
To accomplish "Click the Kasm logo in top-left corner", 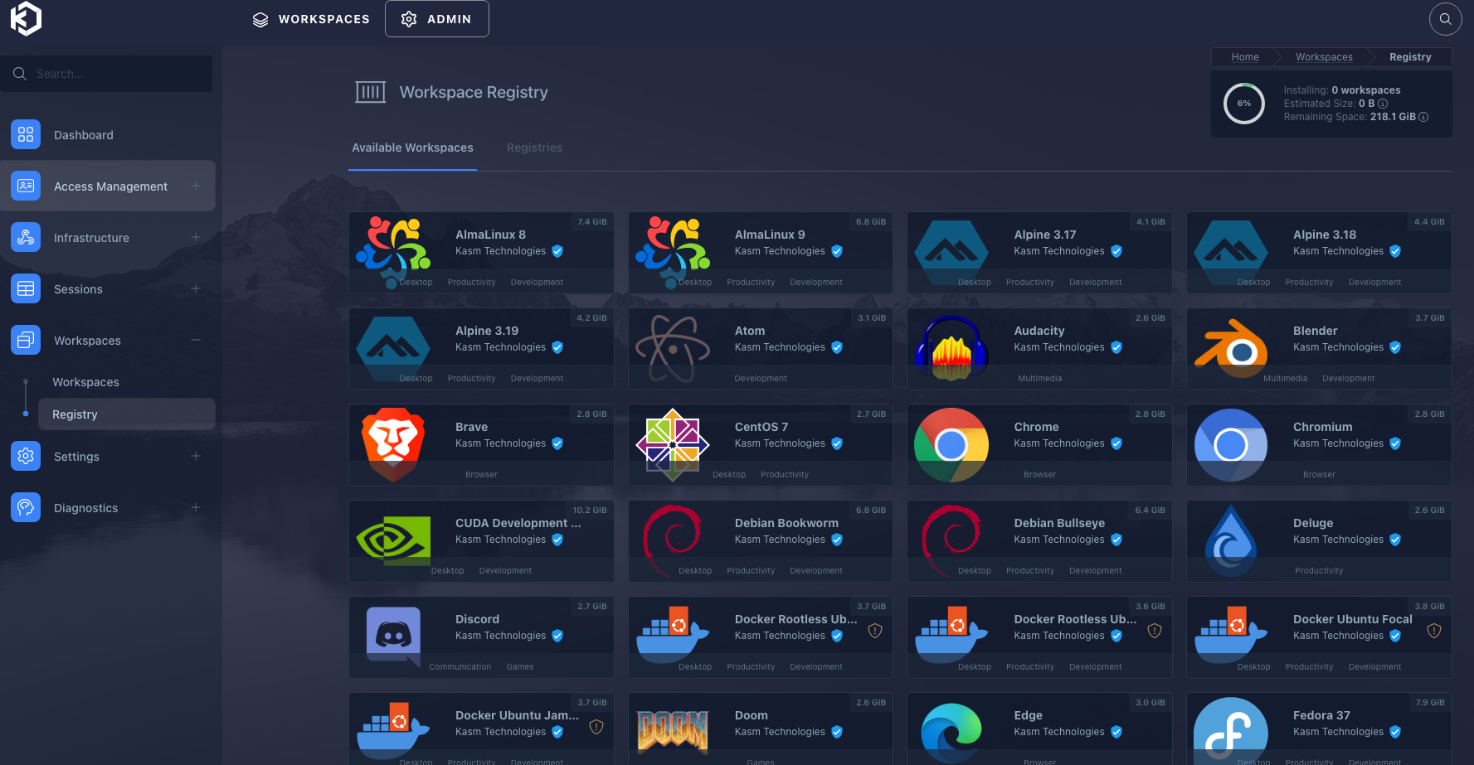I will coord(26,18).
